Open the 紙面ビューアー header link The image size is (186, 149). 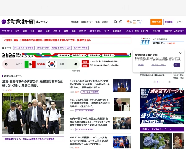(87, 22)
